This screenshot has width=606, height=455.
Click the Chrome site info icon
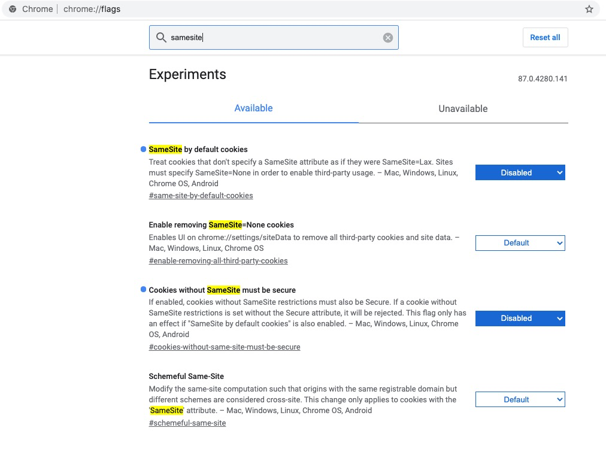(x=13, y=9)
